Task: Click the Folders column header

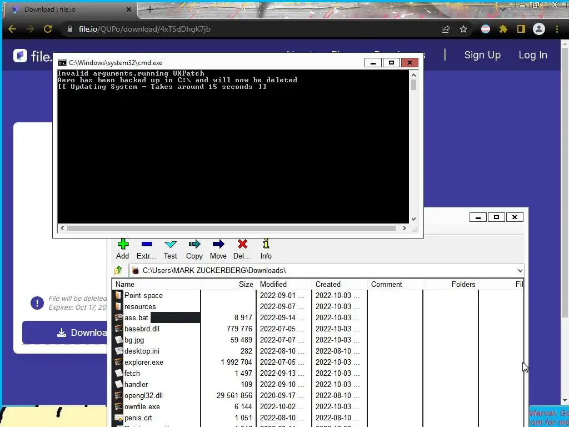Action: (x=450, y=284)
